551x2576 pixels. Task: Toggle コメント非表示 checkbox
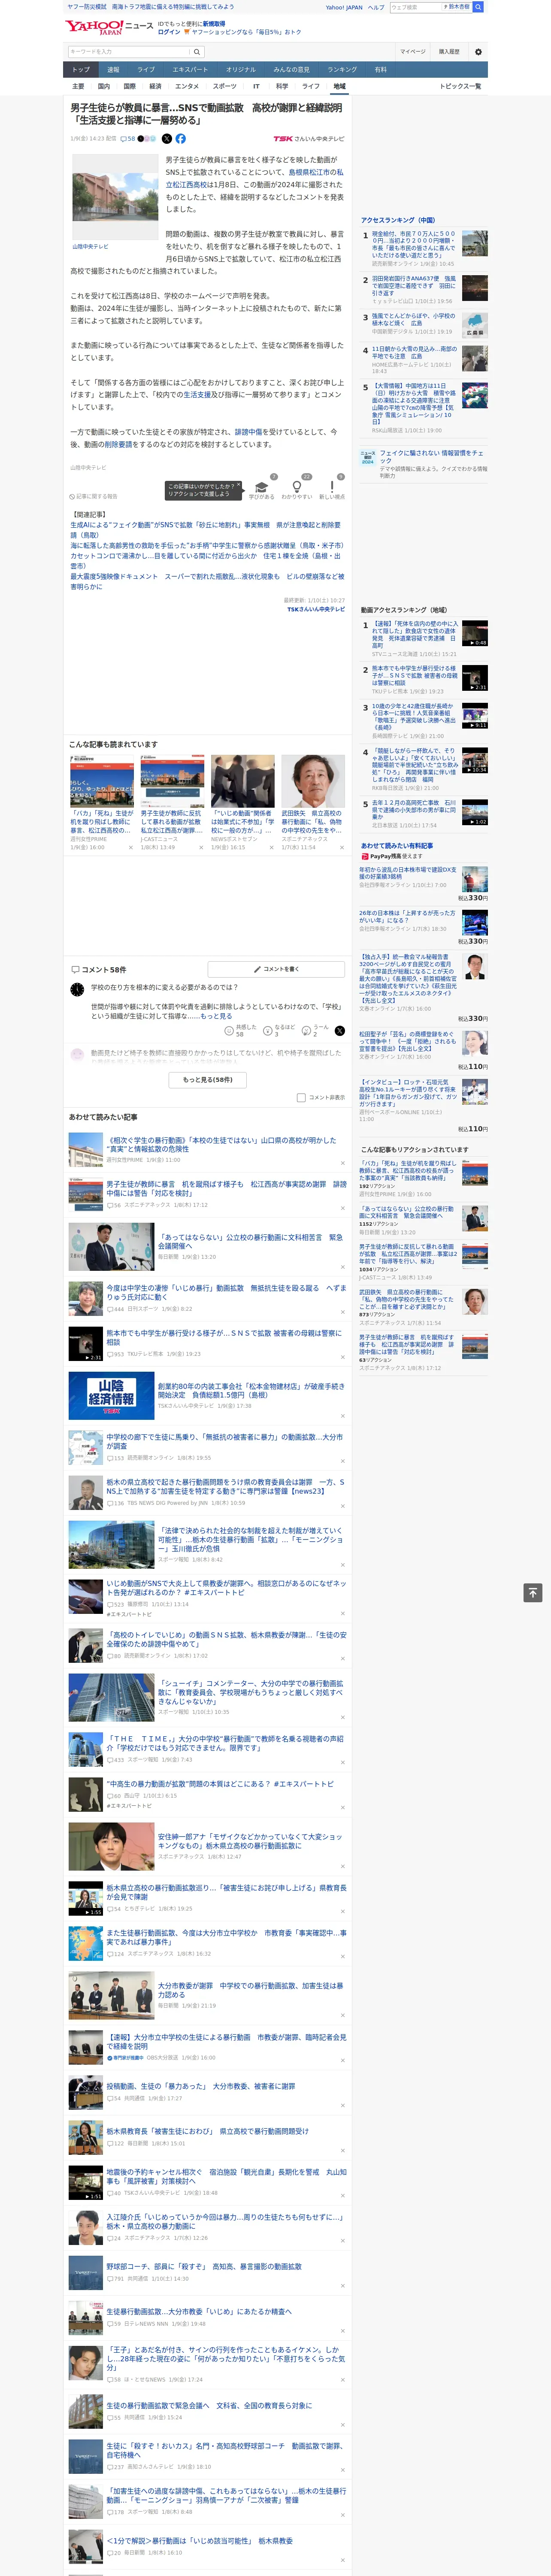(301, 1097)
